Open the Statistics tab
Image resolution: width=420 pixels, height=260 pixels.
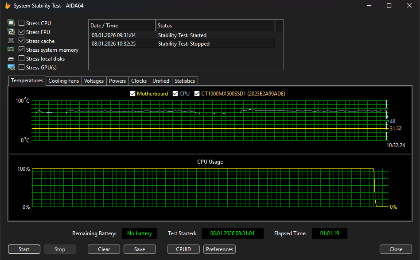pyautogui.click(x=185, y=81)
